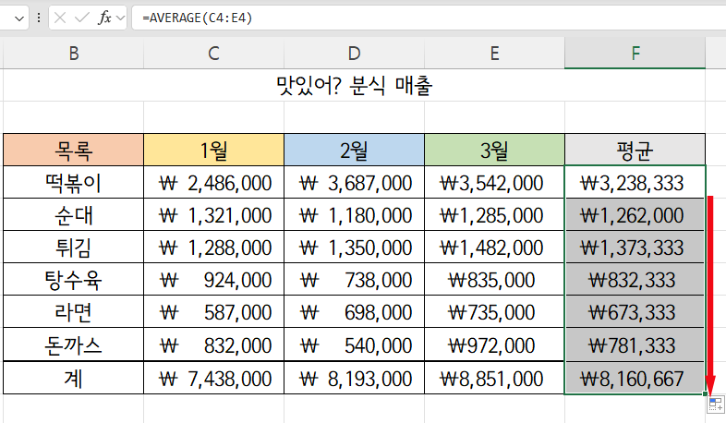Click cell with ₩3,542,000

click(494, 182)
